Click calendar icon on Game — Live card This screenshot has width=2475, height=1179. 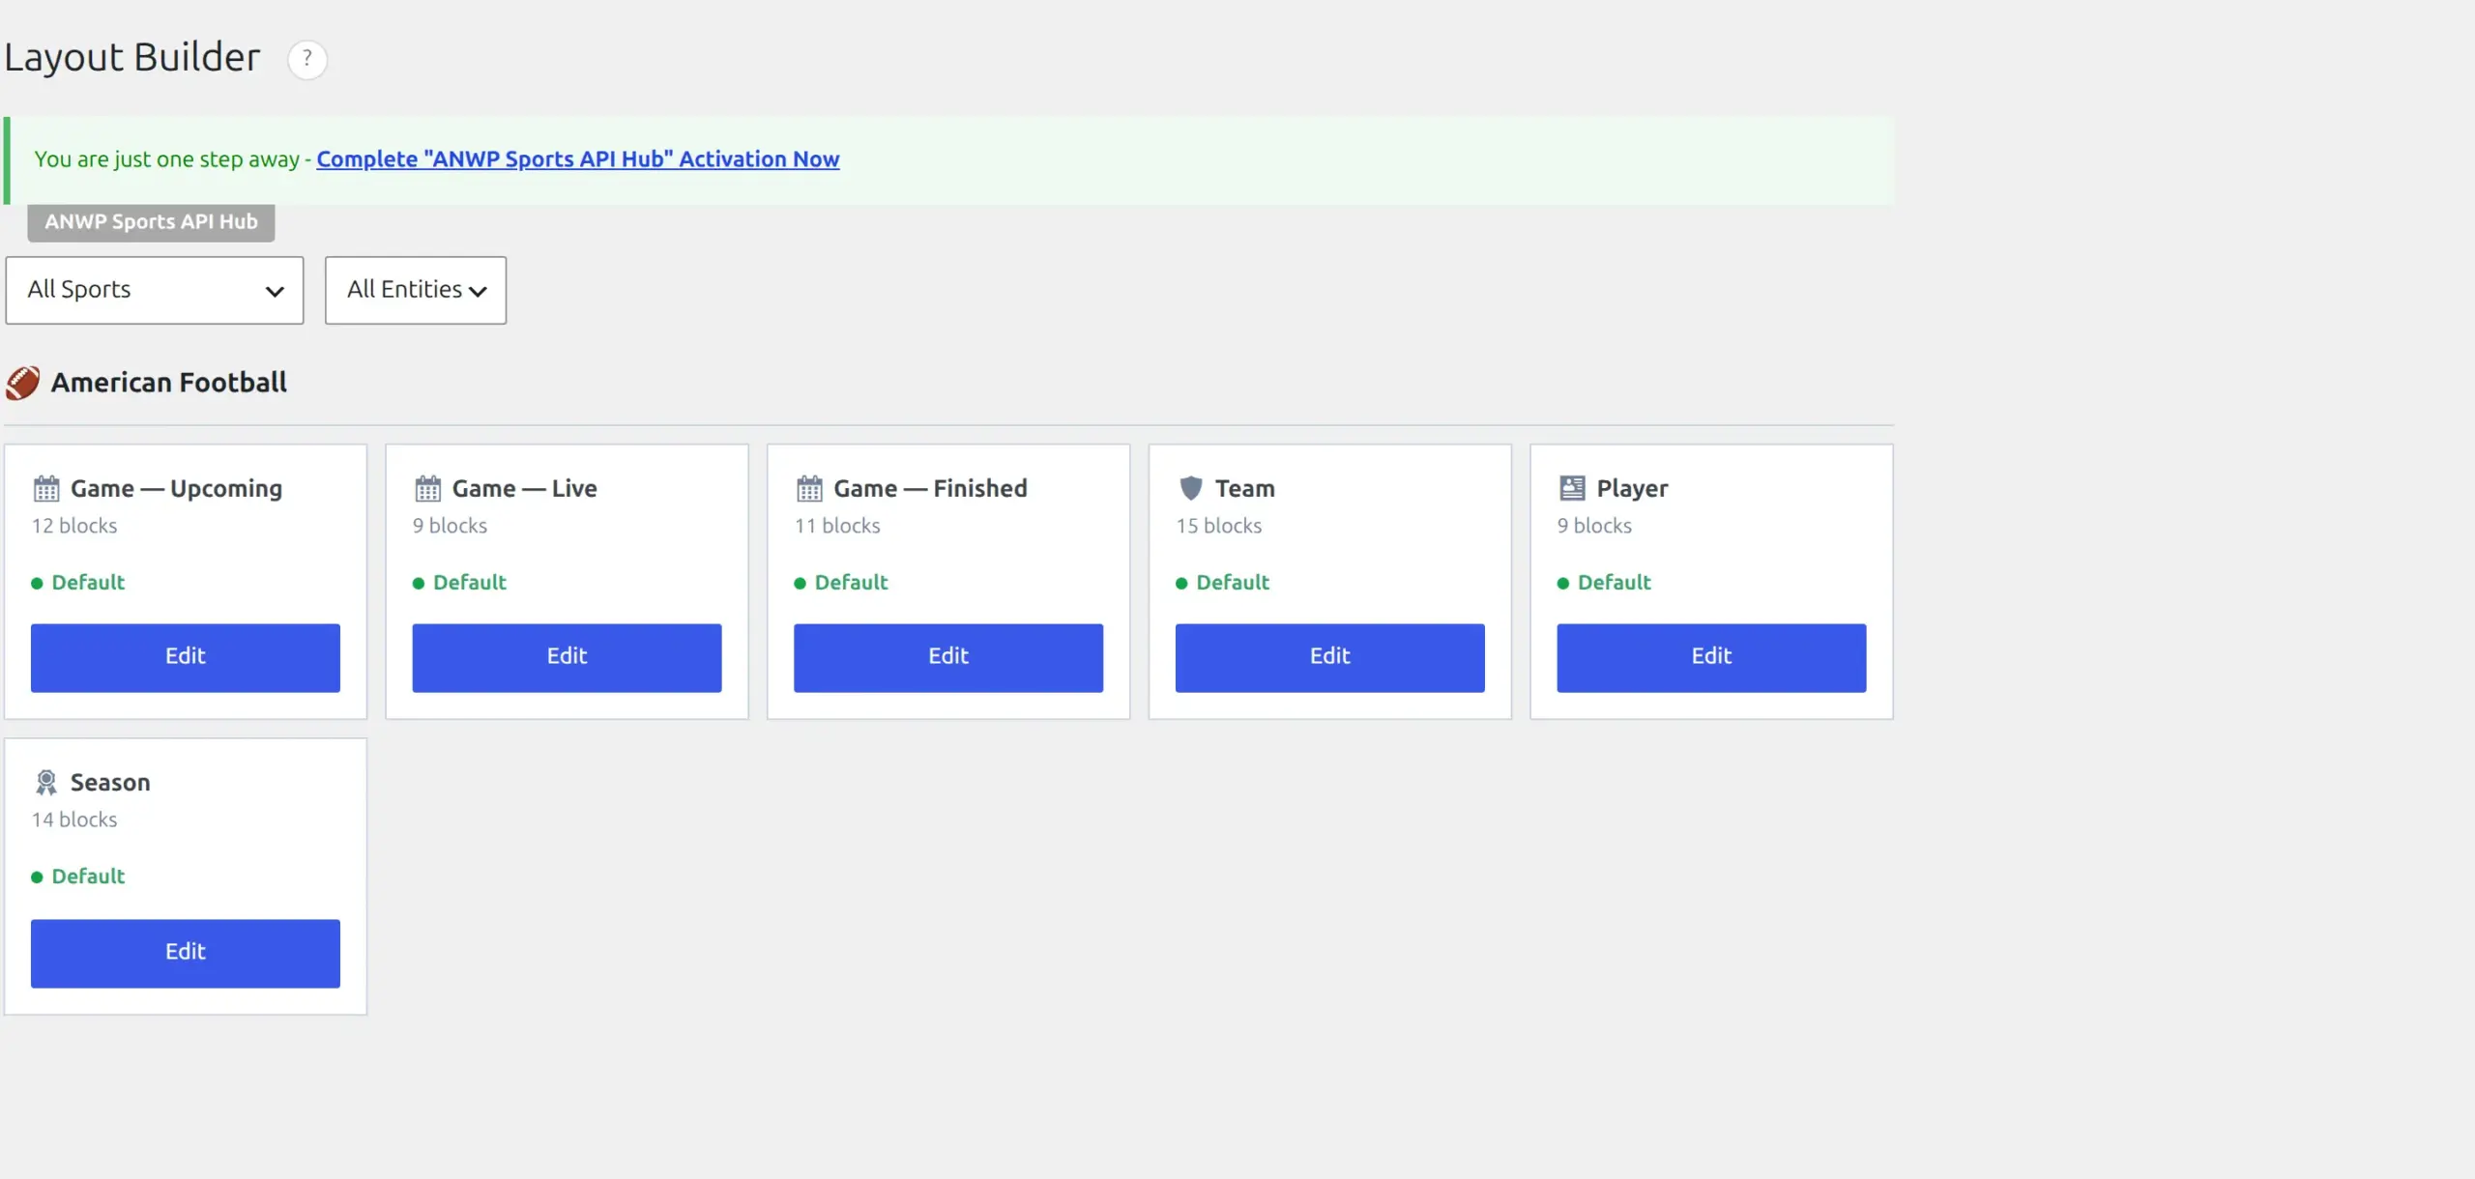[x=428, y=489]
